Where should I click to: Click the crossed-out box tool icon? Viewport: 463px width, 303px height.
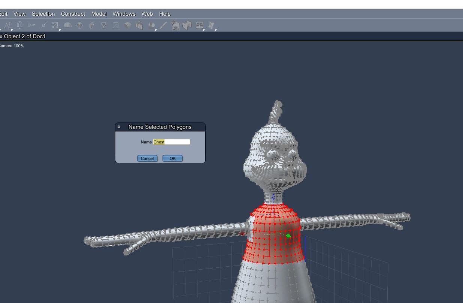(x=115, y=25)
